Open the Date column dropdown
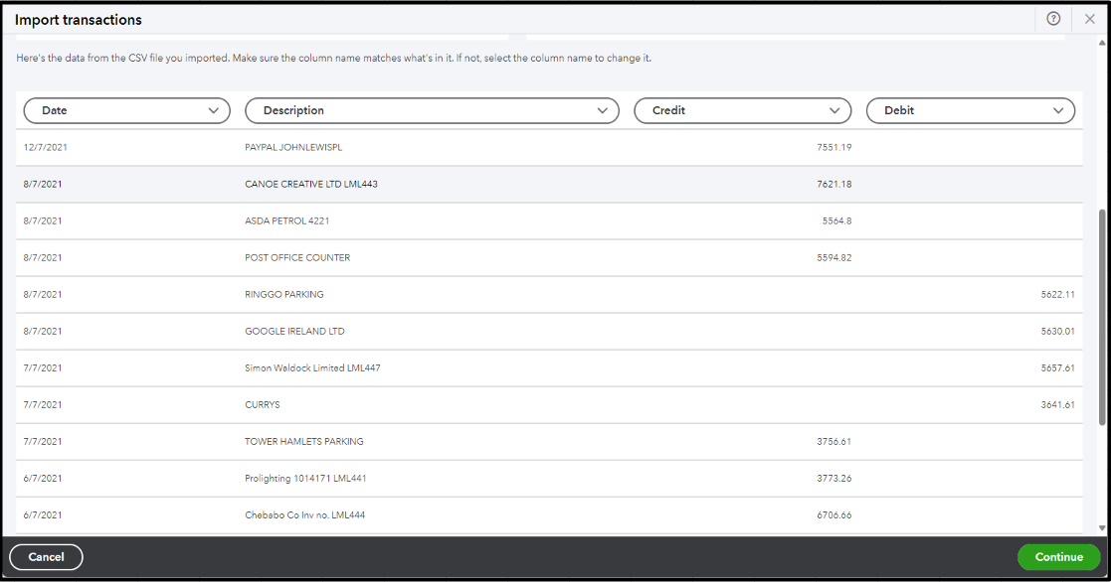Image resolution: width=1111 pixels, height=582 pixels. tap(126, 110)
